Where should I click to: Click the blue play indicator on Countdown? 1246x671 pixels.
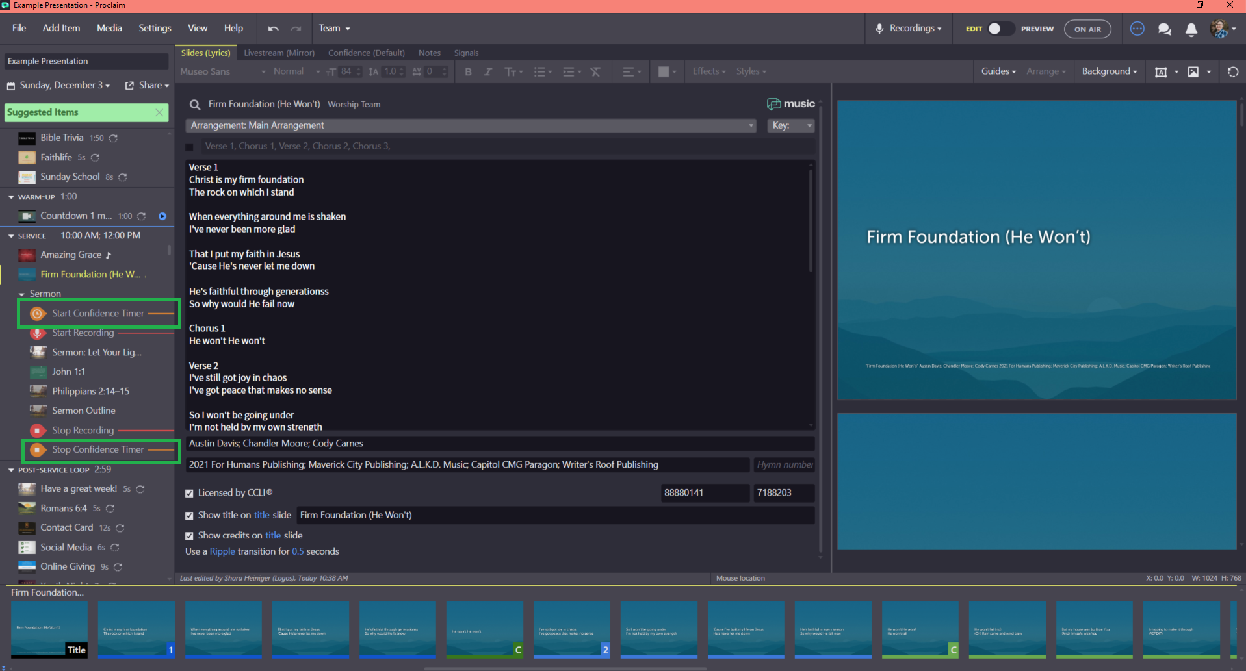click(162, 216)
